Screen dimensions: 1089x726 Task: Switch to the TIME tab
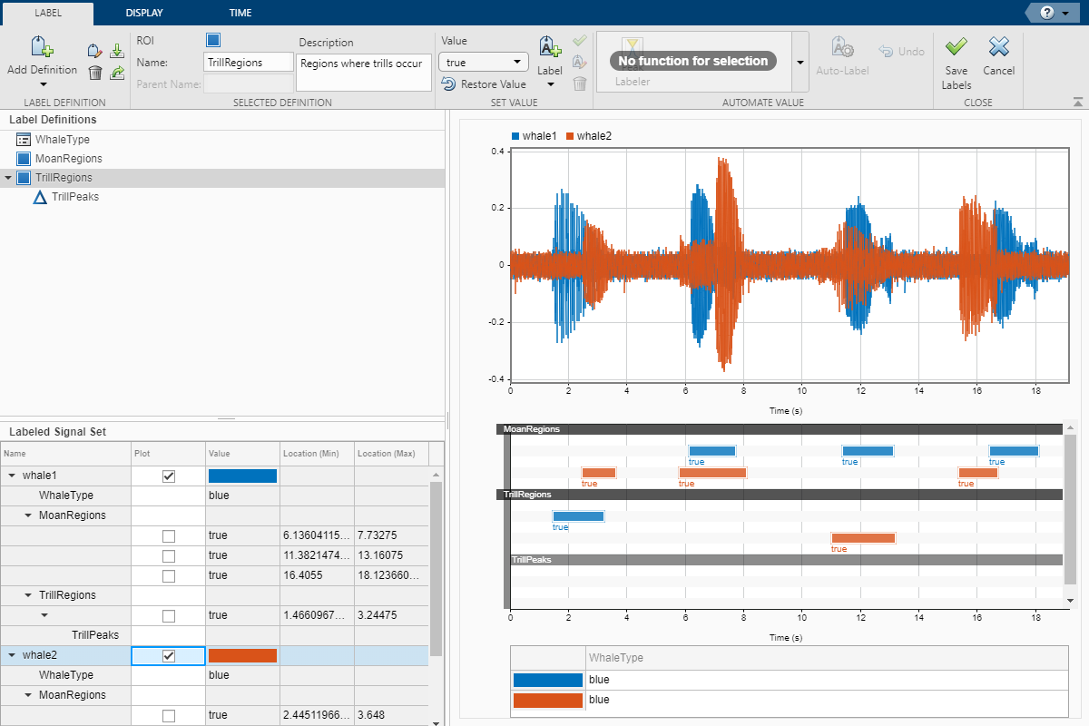pos(240,13)
